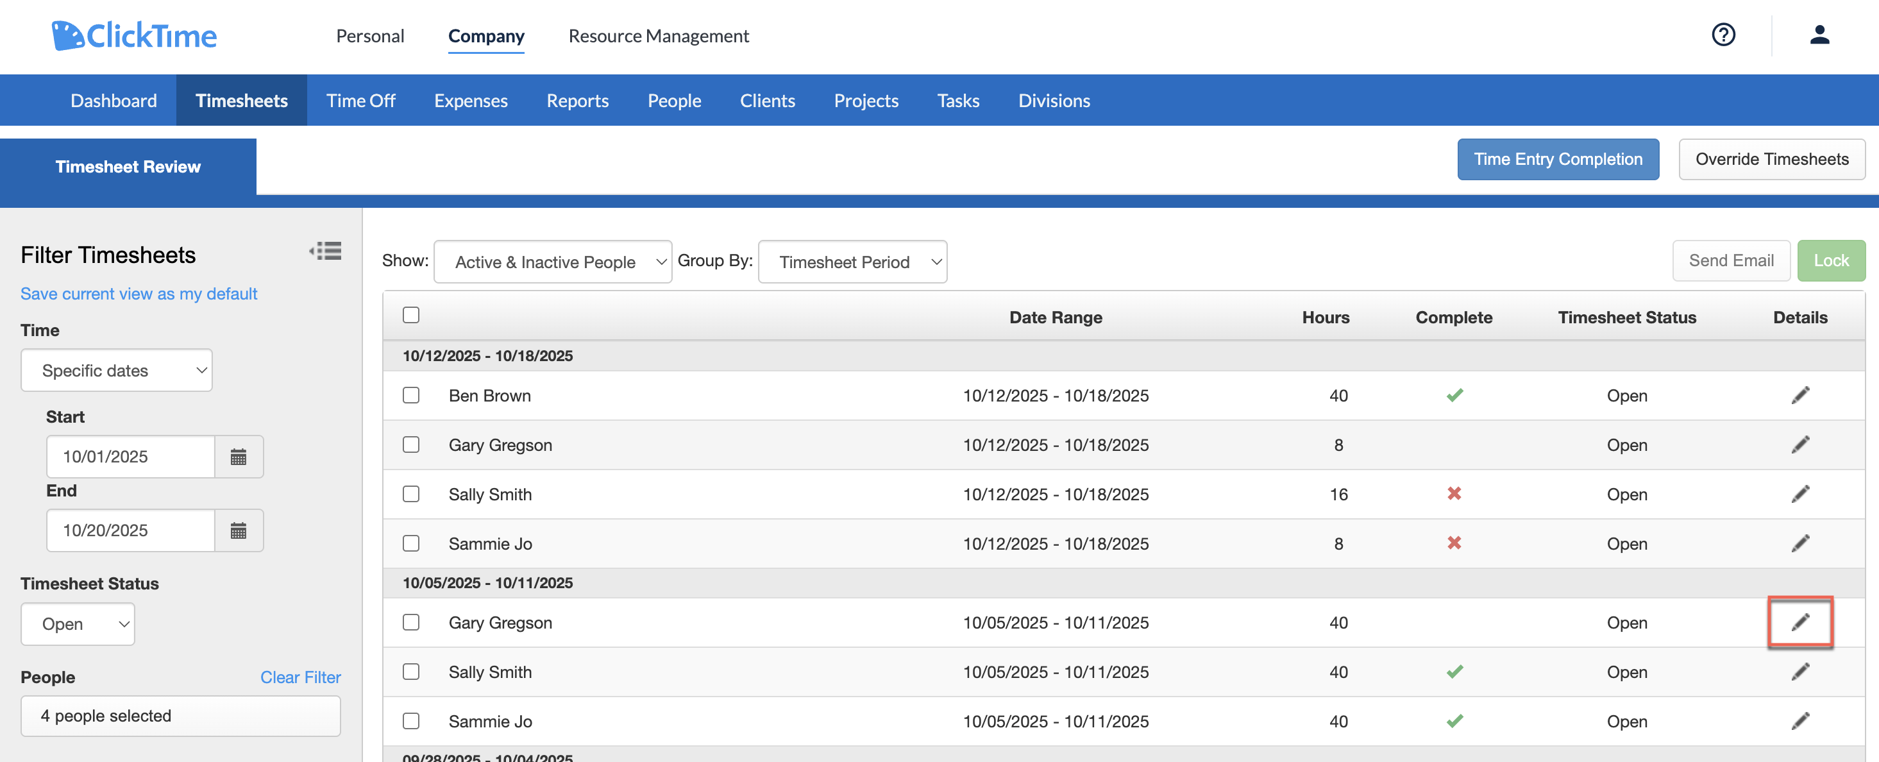Click the Override Timesheets button

click(x=1772, y=159)
